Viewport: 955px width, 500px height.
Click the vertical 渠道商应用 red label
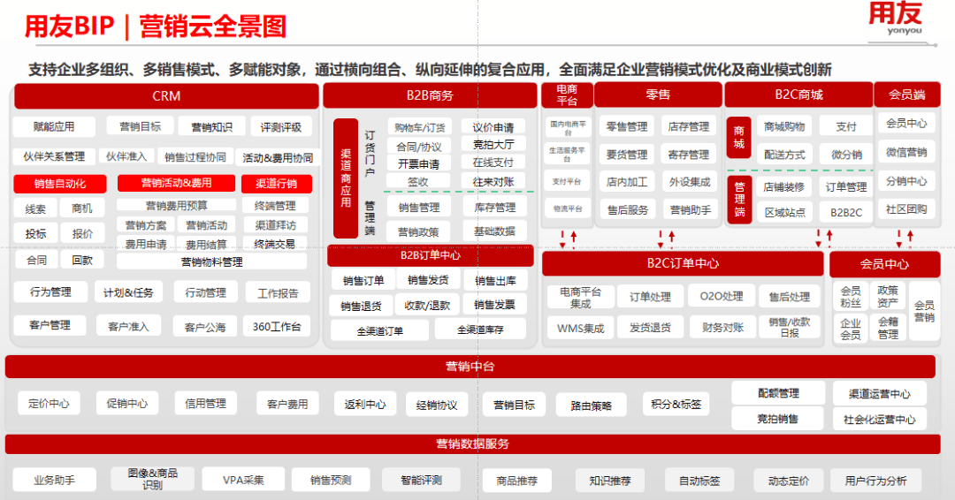346,178
